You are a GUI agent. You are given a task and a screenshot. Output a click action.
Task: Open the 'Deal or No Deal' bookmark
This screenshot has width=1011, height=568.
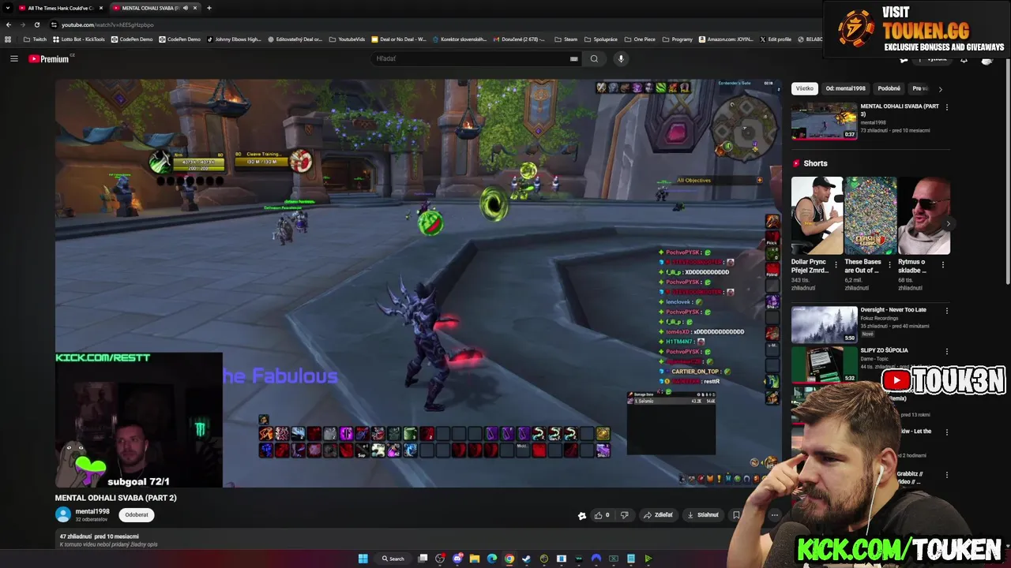[398, 39]
